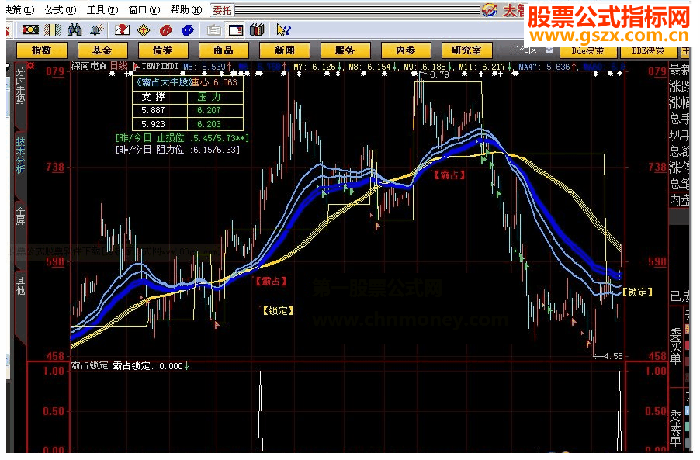Click the application logo in the title bar
Viewport: 700px width, 460px height.
pos(489,10)
